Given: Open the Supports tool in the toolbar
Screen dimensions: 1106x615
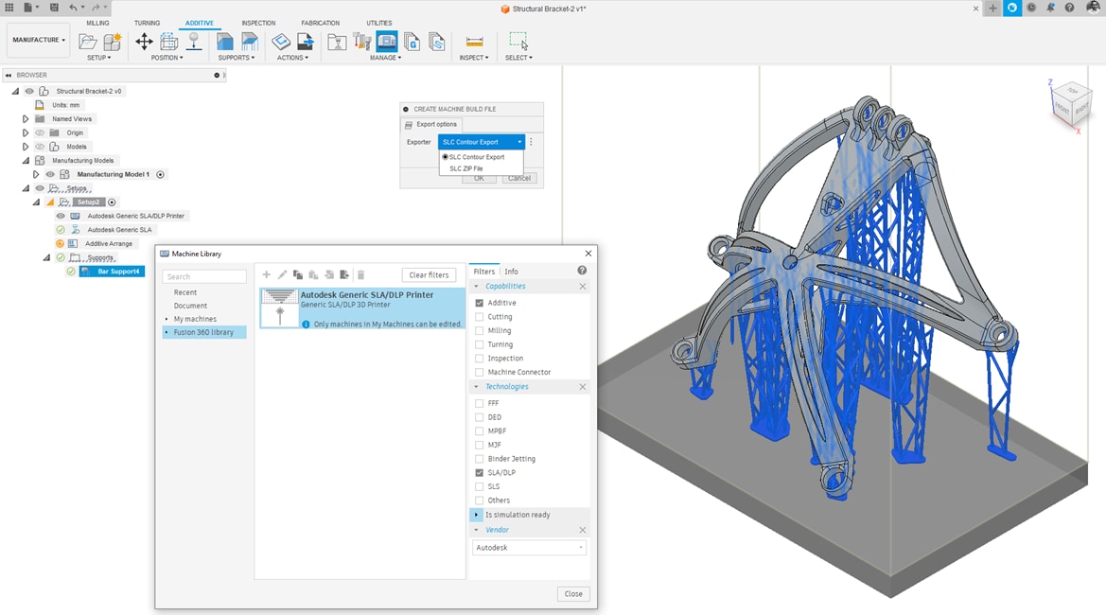Looking at the screenshot, I should click(x=224, y=42).
